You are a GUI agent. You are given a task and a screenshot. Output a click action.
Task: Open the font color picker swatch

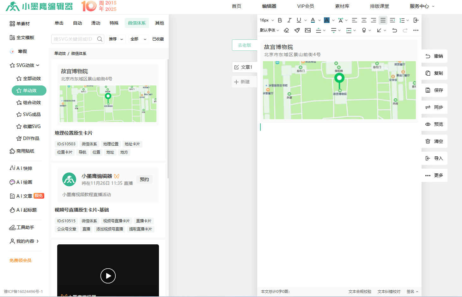tap(313, 20)
